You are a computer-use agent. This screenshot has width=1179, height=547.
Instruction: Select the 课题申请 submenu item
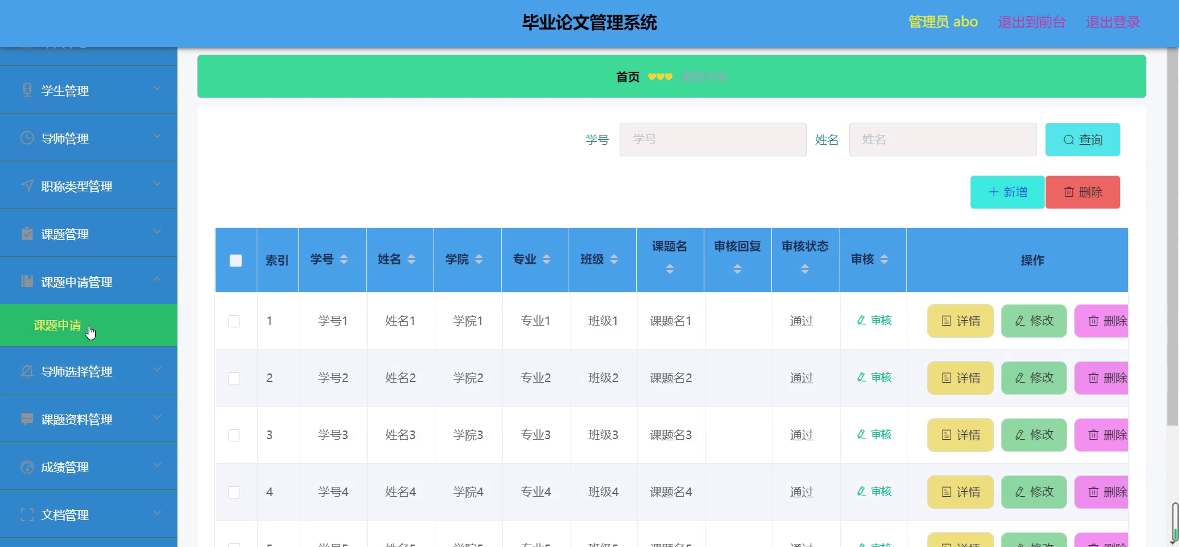tap(88, 325)
